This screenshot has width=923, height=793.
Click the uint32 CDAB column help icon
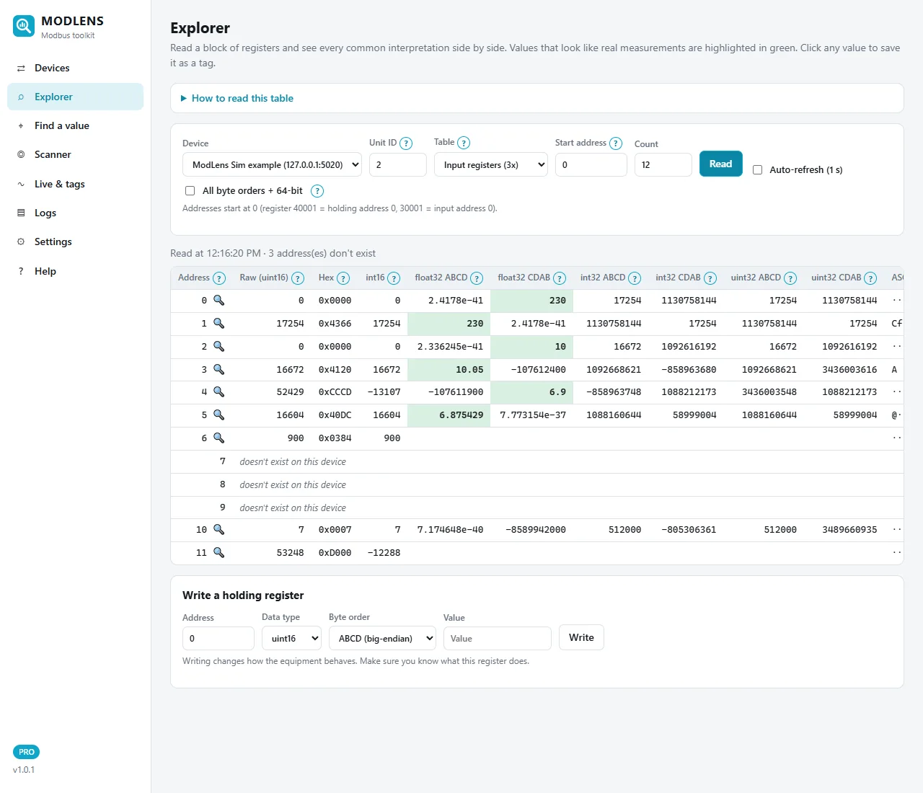click(870, 278)
